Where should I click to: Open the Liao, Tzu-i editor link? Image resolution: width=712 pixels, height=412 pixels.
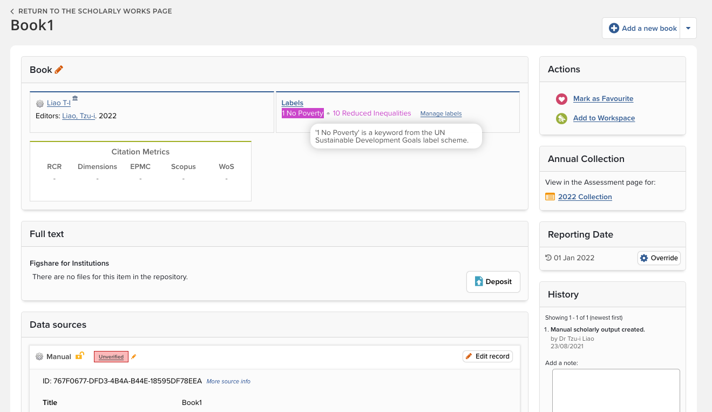click(x=79, y=116)
